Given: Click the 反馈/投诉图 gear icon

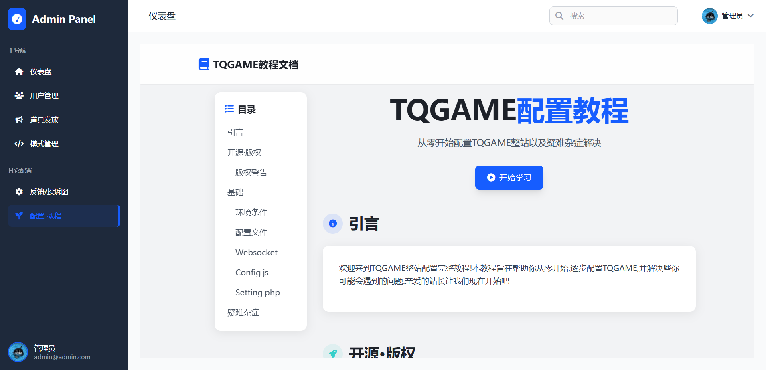Looking at the screenshot, I should tap(19, 192).
